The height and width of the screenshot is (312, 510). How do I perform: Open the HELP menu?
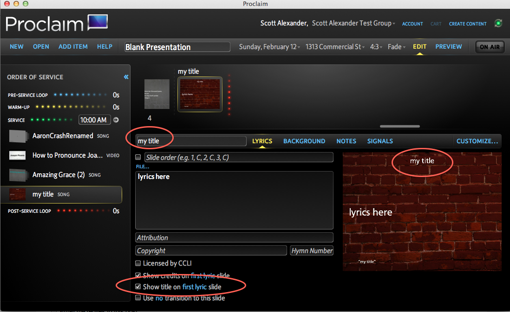pos(105,47)
